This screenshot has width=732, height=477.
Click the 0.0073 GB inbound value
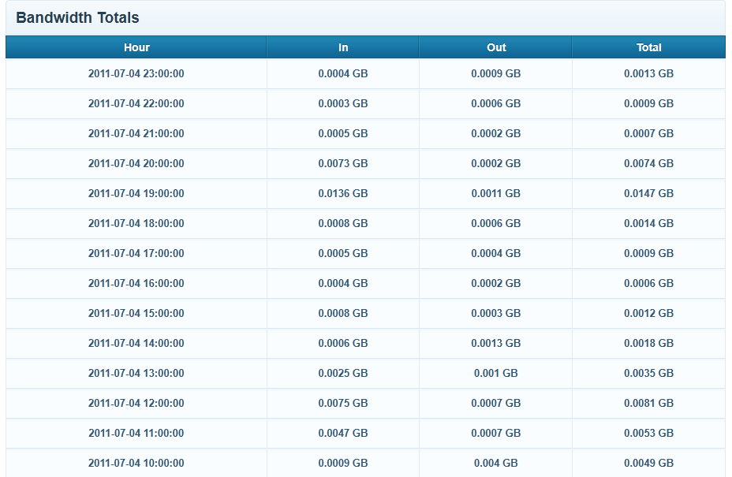tap(343, 163)
